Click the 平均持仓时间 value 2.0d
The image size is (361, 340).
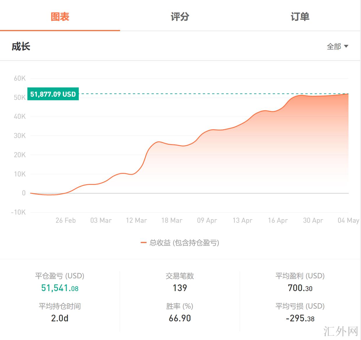pos(60,318)
